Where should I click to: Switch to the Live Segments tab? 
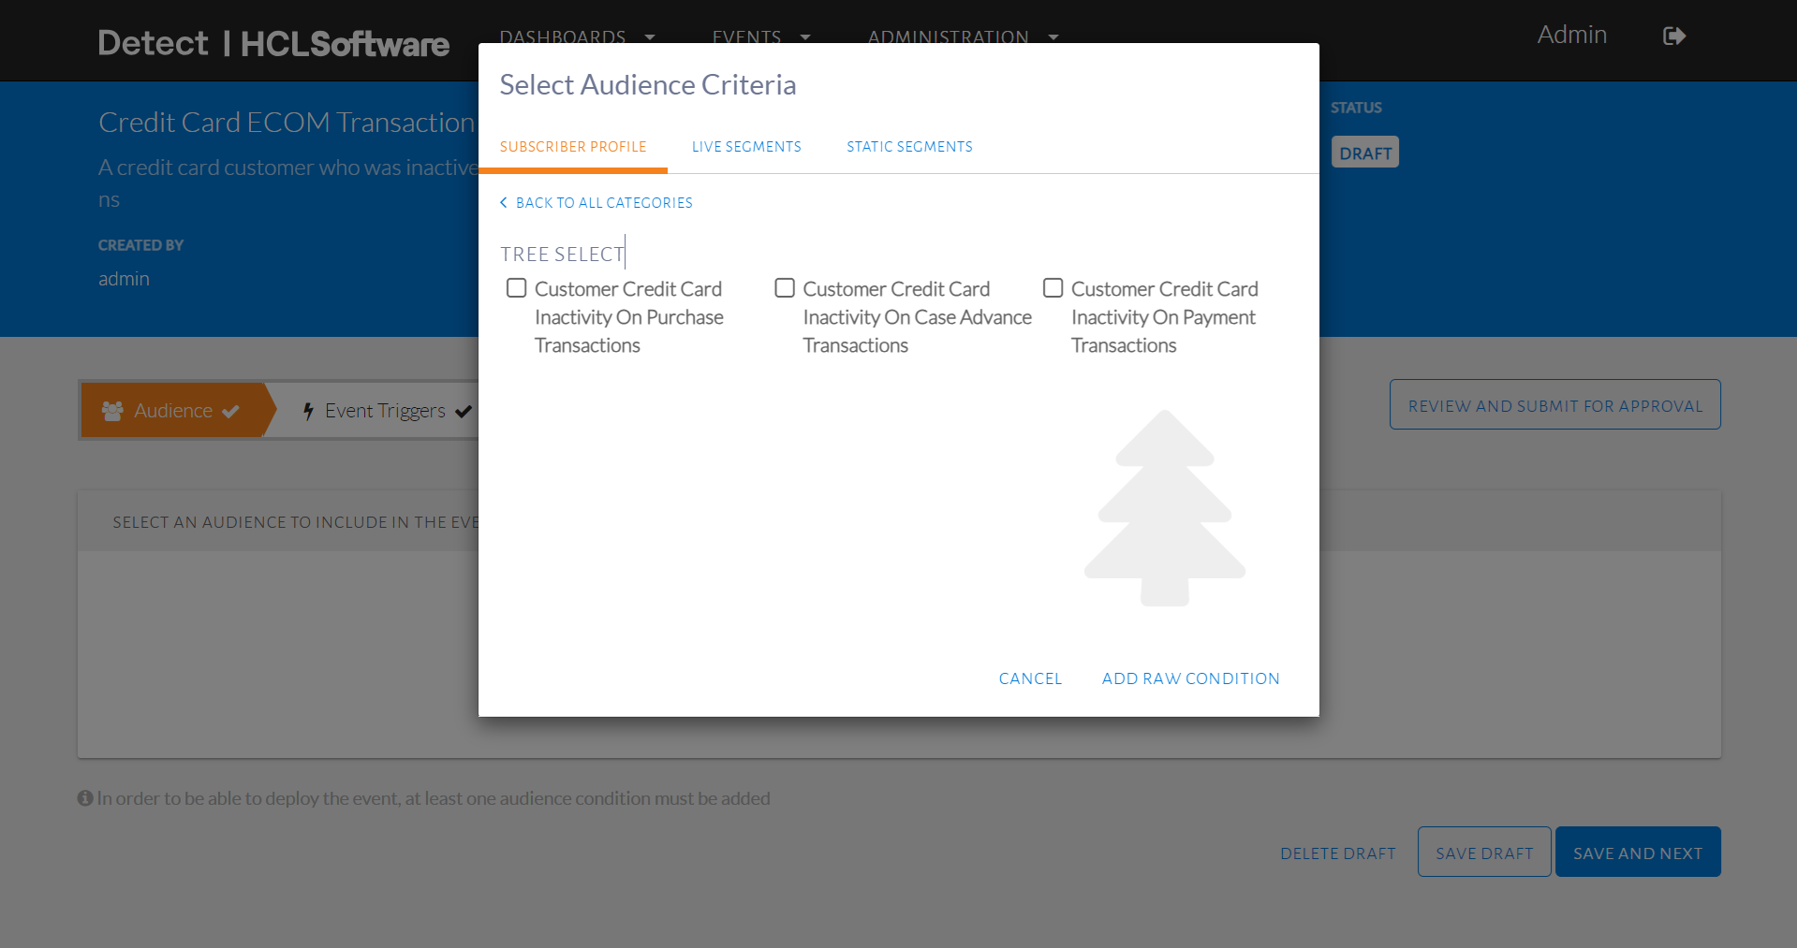point(747,147)
